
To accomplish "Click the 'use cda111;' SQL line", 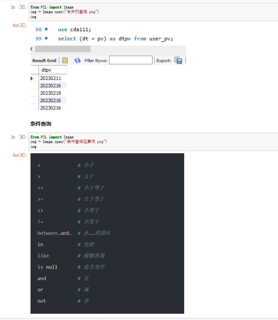I will tap(74, 30).
